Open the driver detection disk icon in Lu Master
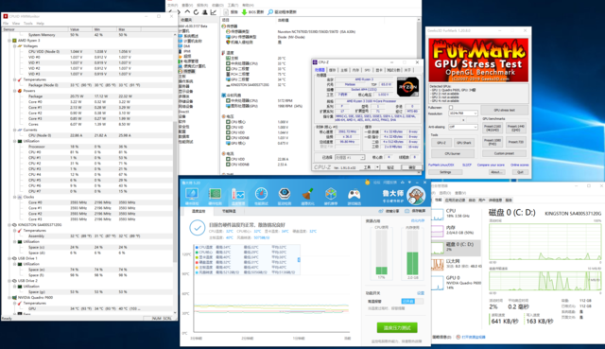605x349 pixels. 285,194
